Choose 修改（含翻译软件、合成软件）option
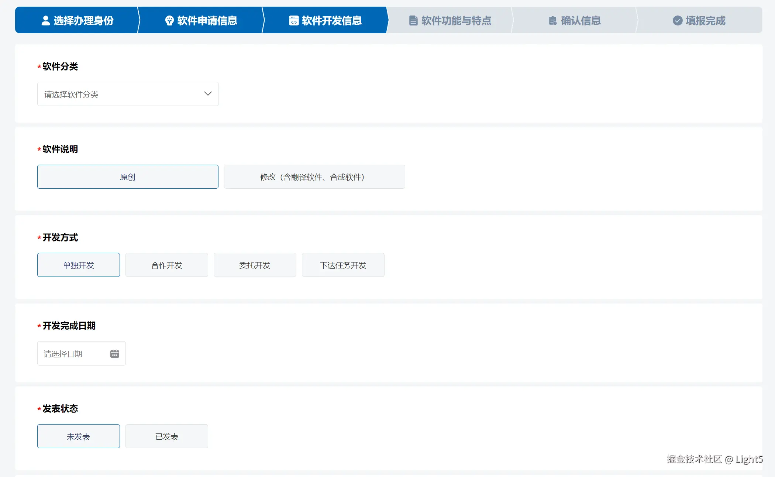This screenshot has height=477, width=775. click(314, 177)
